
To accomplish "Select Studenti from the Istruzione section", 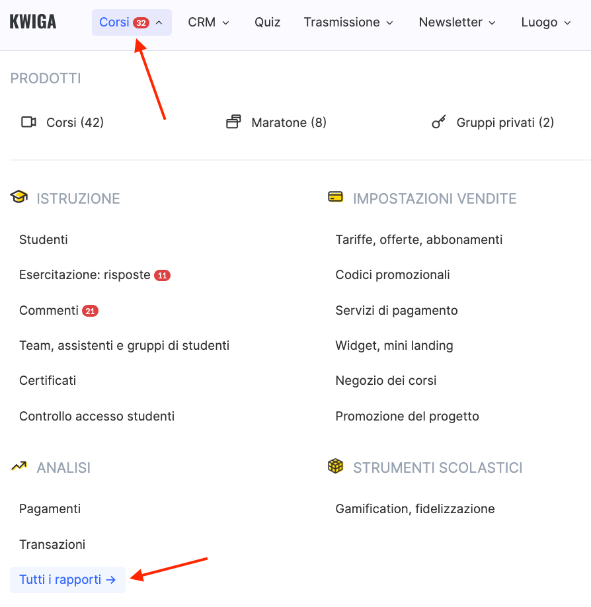I will click(x=44, y=239).
